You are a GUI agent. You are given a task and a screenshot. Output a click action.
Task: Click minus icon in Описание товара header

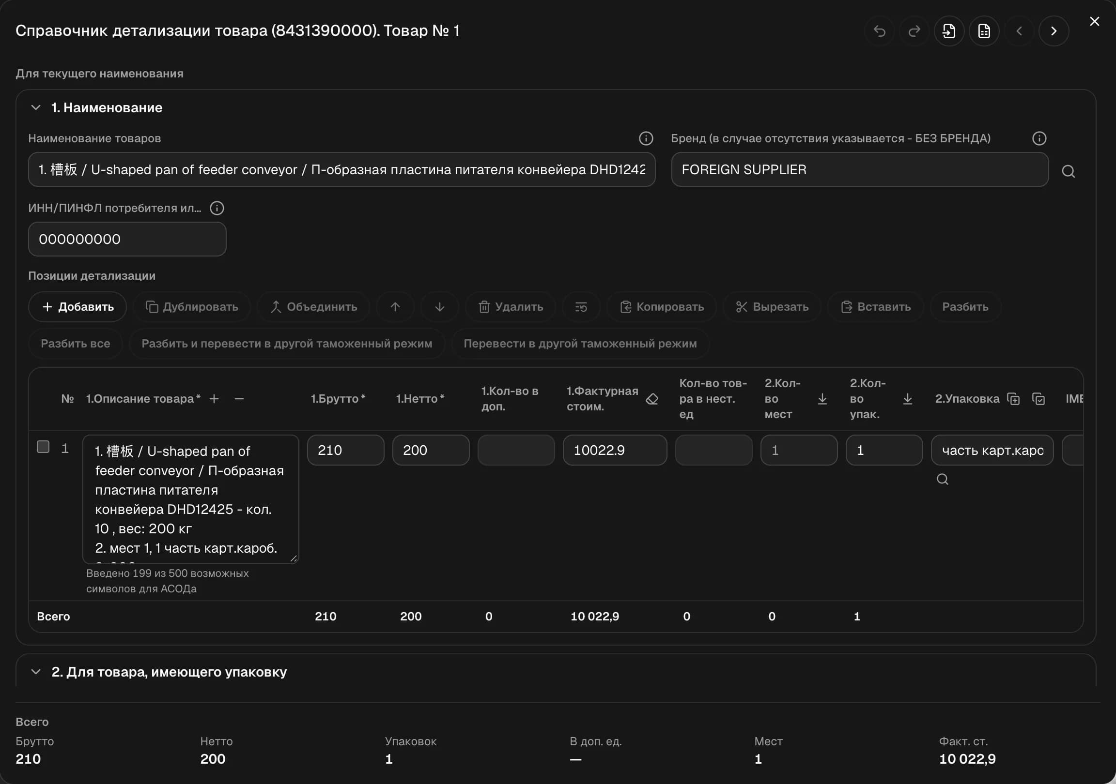[239, 399]
